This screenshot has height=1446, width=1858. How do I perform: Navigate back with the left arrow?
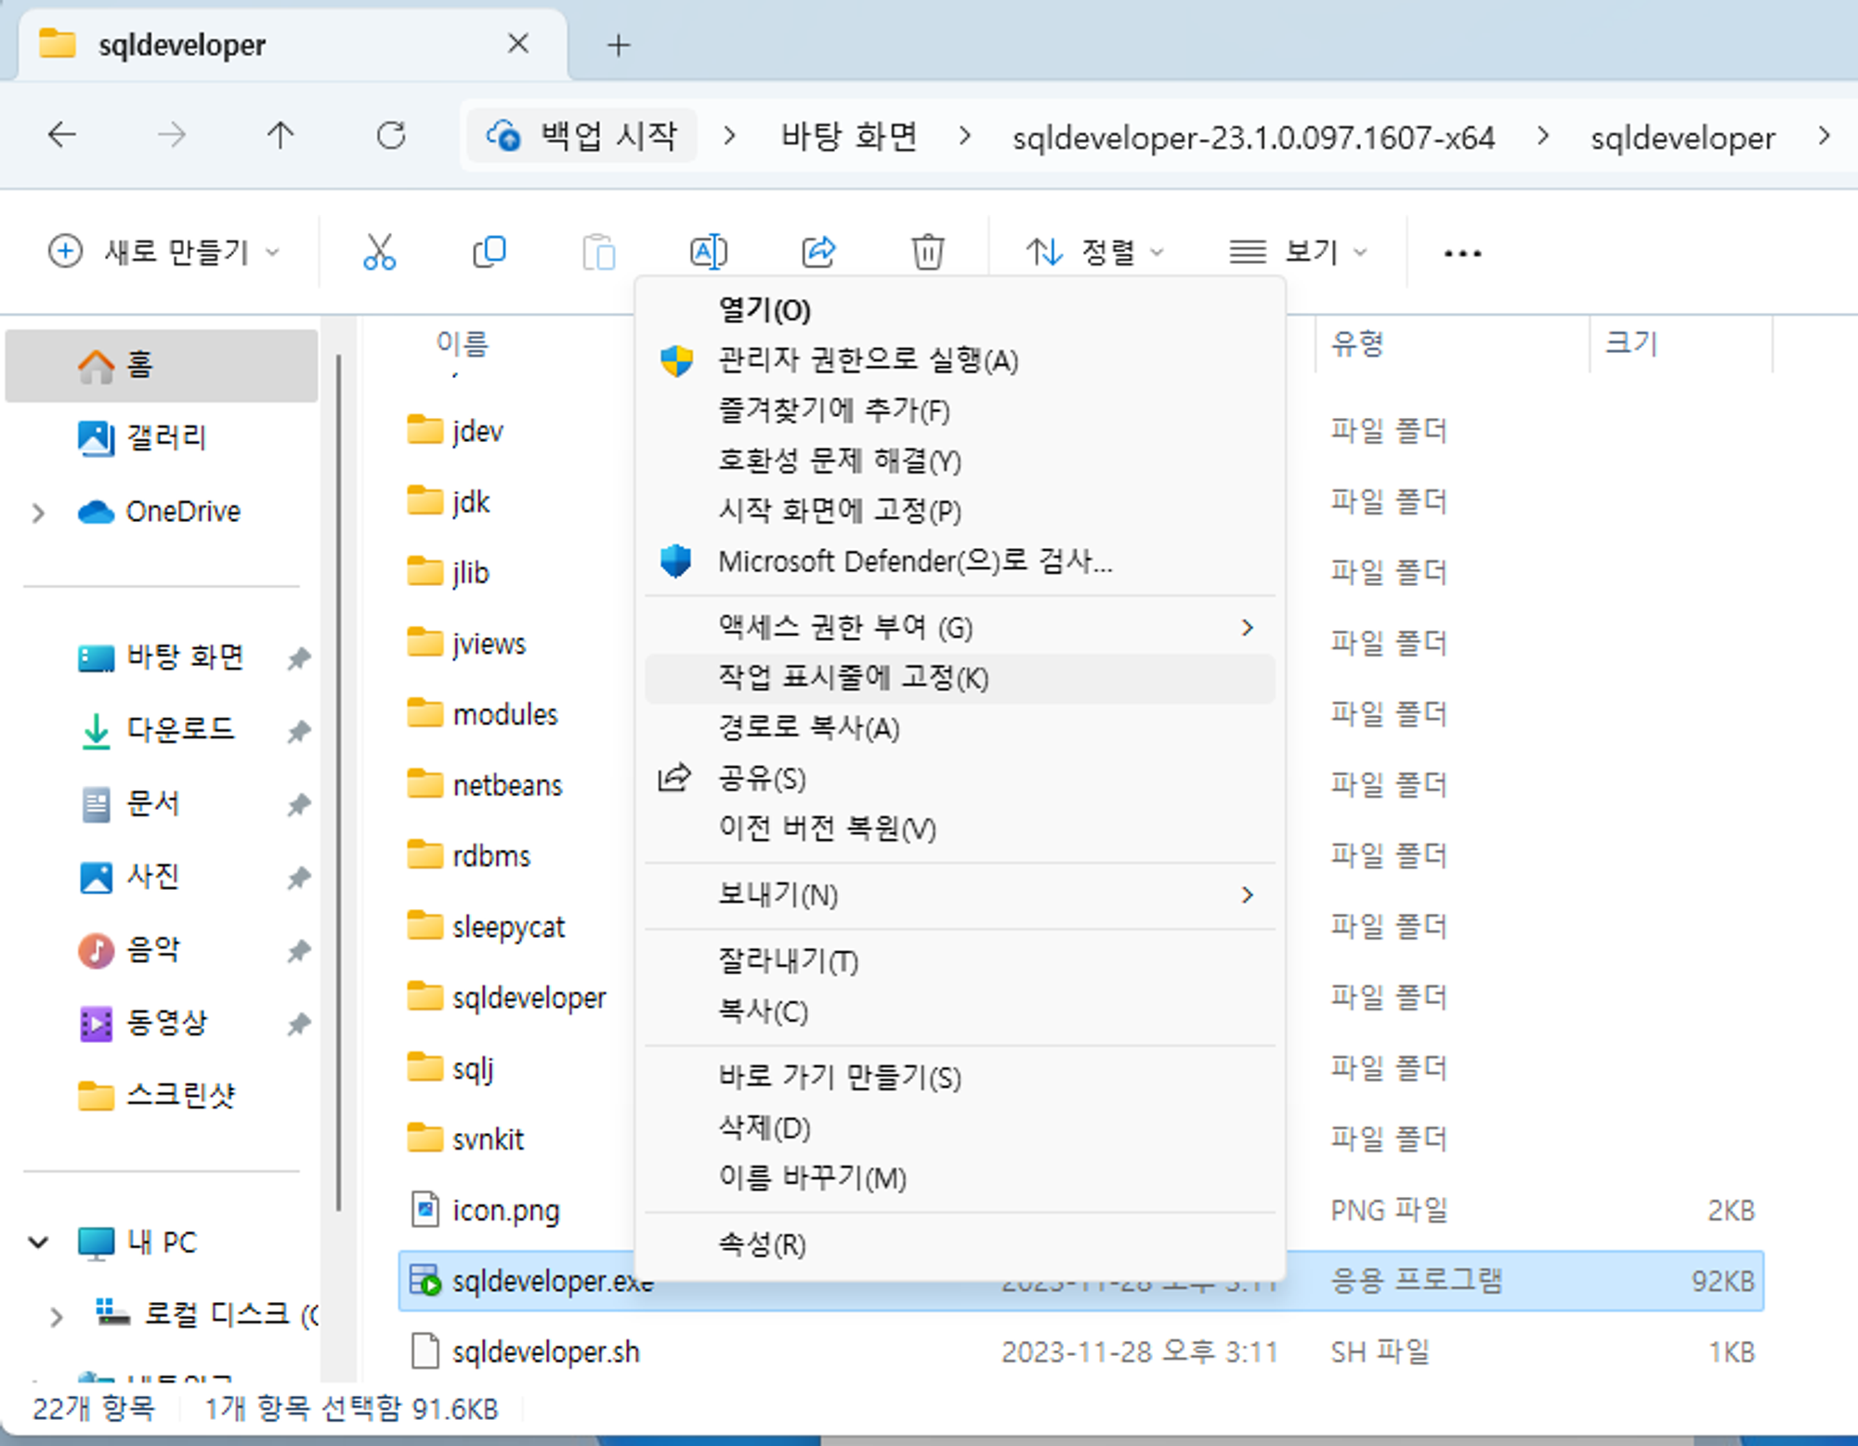62,136
